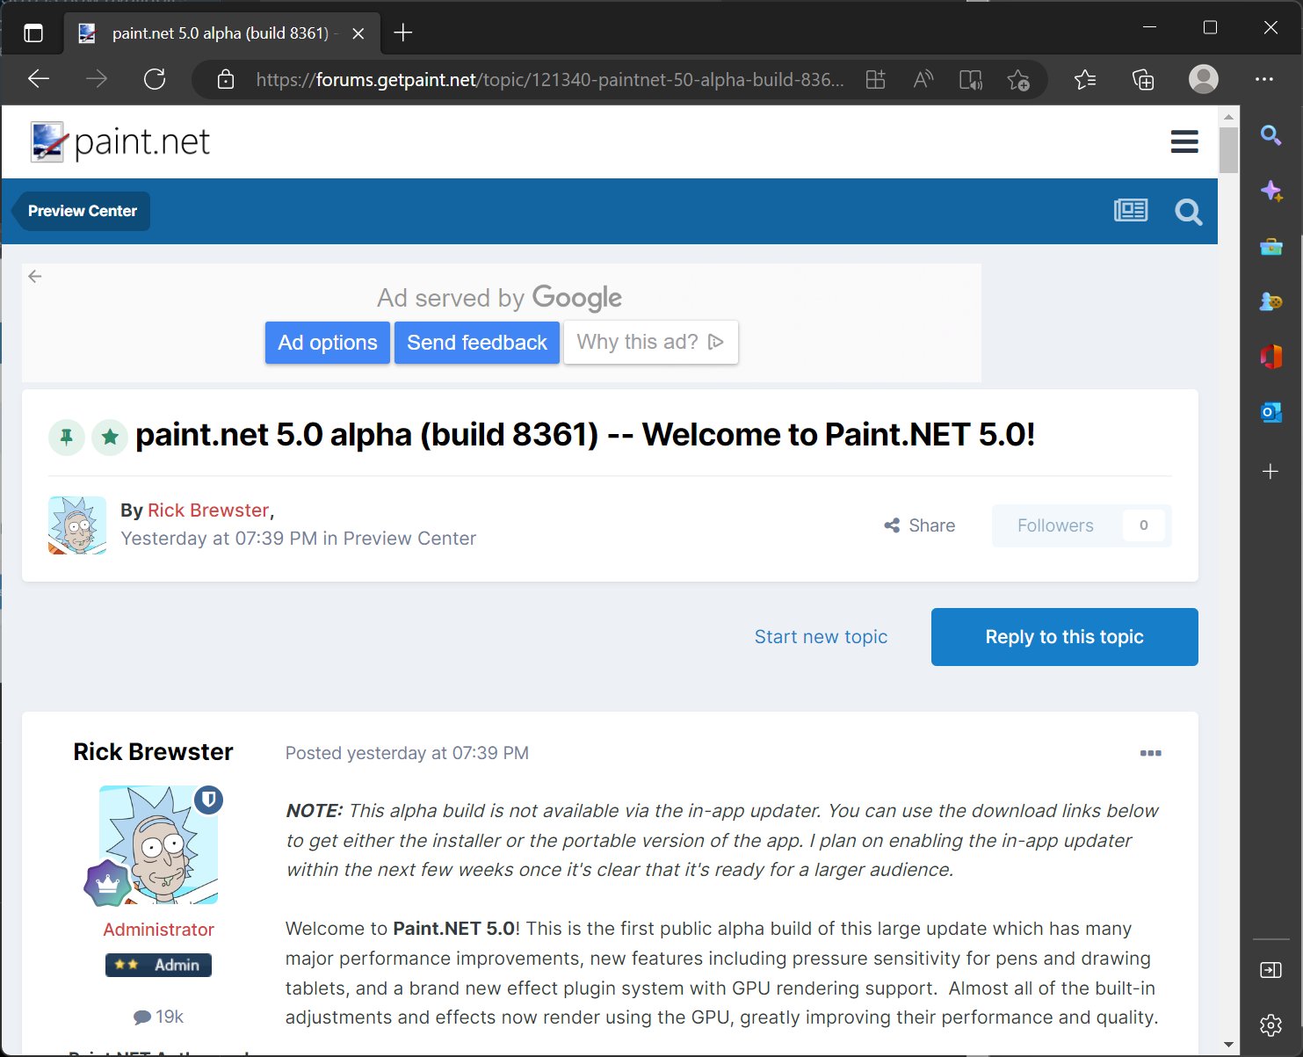This screenshot has width=1303, height=1057.
Task: Click small Rick avatar in topic header
Action: [x=77, y=525]
